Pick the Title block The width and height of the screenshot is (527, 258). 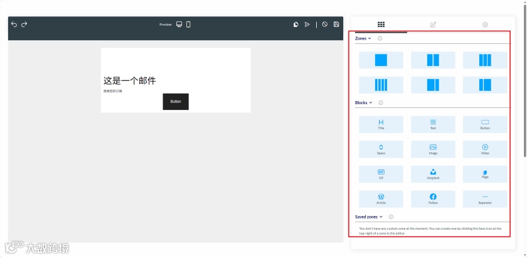click(x=381, y=124)
